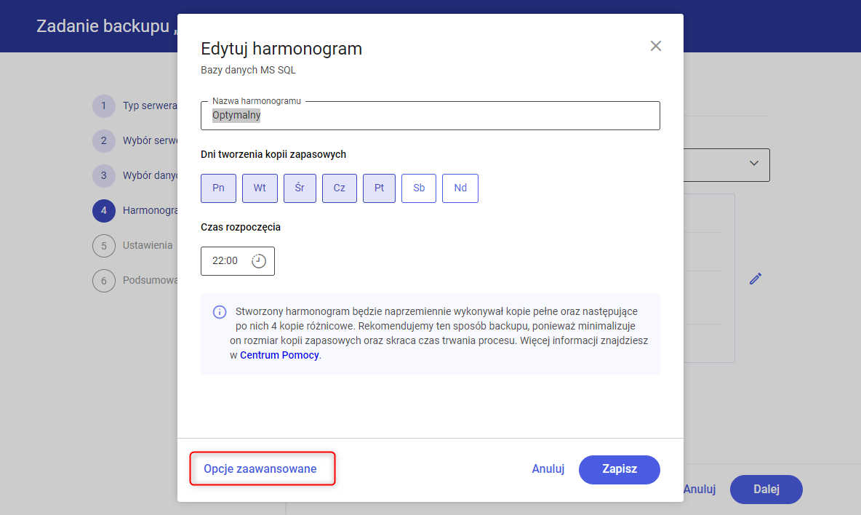This screenshot has height=515, width=861.
Task: Open step 2 Wybór serwera
Action: (150, 140)
